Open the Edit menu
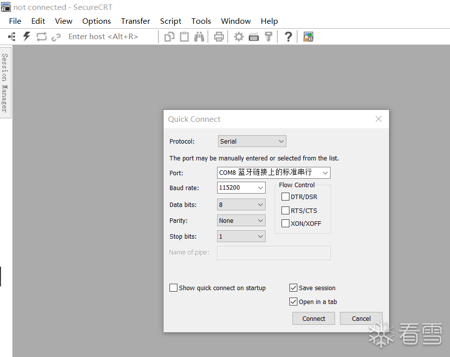Screen dimensions: 450x357 tap(38, 21)
